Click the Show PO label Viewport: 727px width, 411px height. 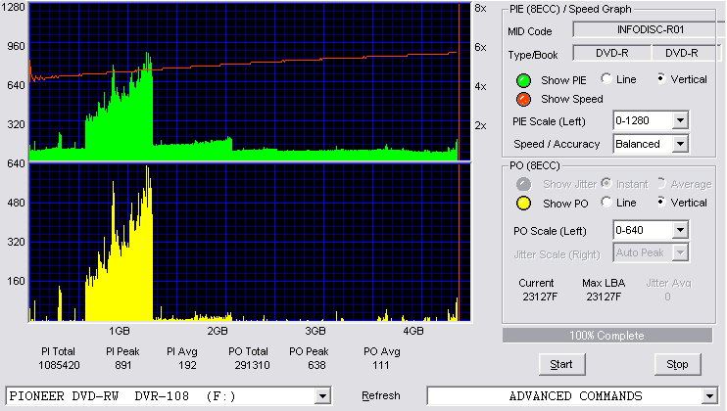[565, 204]
